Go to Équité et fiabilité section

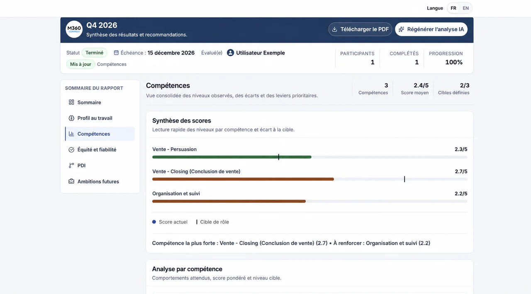[x=100, y=149]
